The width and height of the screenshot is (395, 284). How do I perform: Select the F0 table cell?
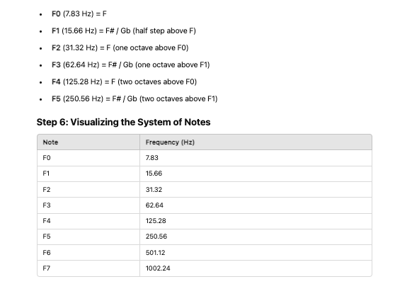click(x=88, y=158)
